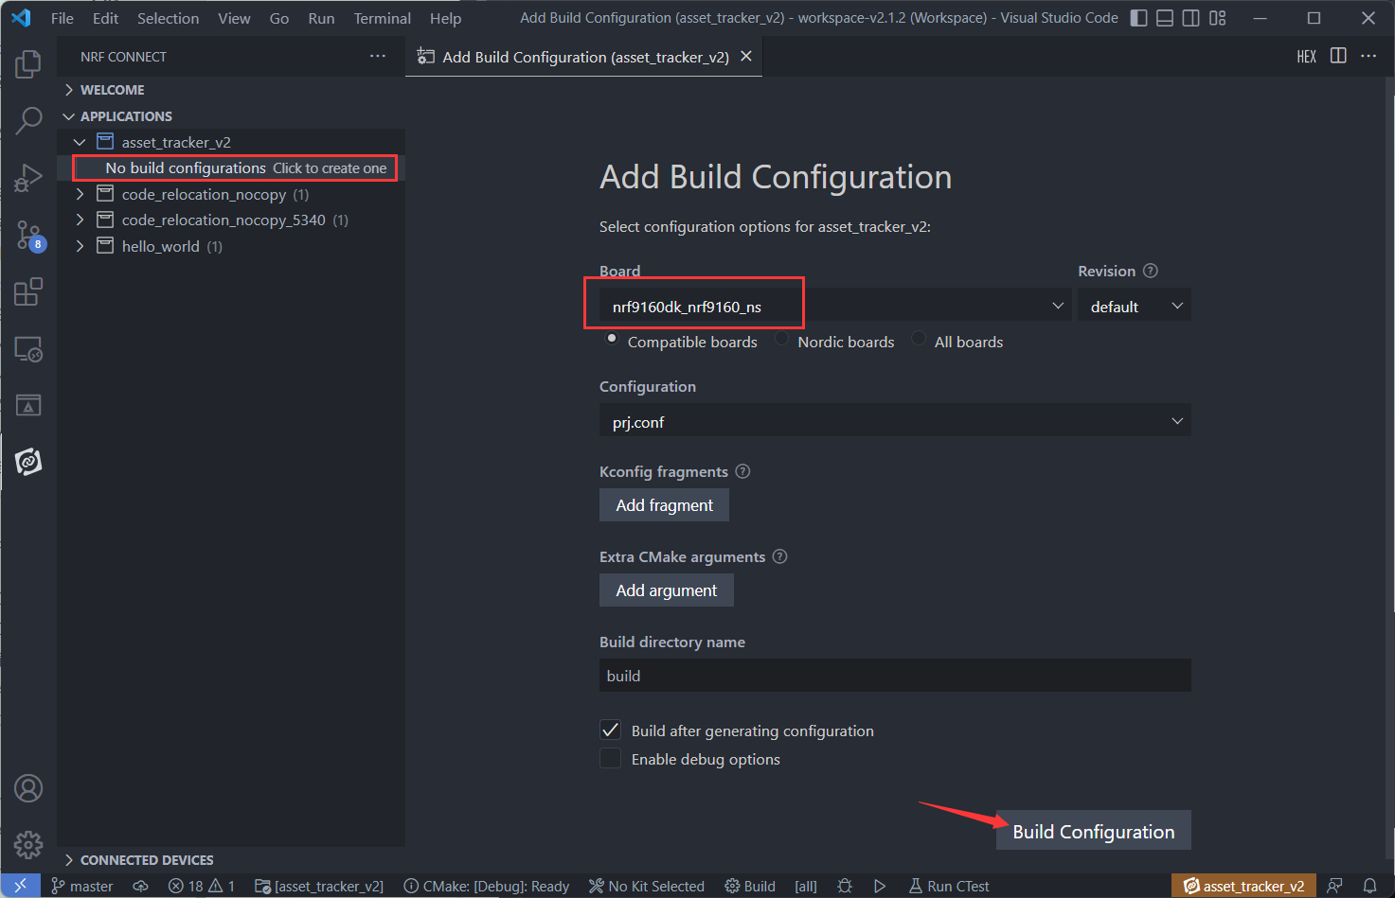Open the Edit menu
The image size is (1395, 898).
(105, 18)
